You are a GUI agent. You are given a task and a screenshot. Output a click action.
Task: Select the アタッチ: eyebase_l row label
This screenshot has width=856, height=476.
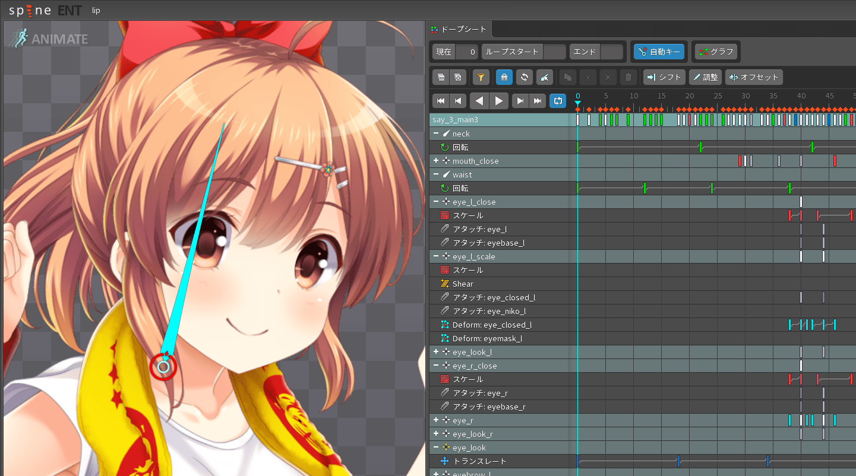pos(488,243)
